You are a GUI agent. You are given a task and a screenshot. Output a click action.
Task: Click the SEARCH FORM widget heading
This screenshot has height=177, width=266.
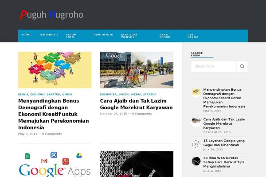[197, 54]
